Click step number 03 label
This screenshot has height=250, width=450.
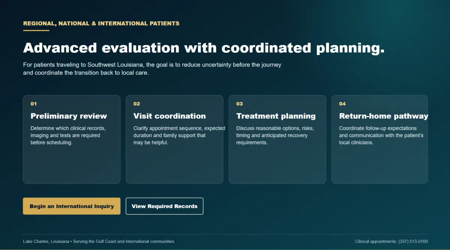click(240, 104)
